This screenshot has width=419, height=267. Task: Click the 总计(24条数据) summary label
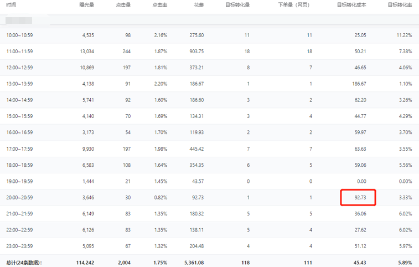24,263
